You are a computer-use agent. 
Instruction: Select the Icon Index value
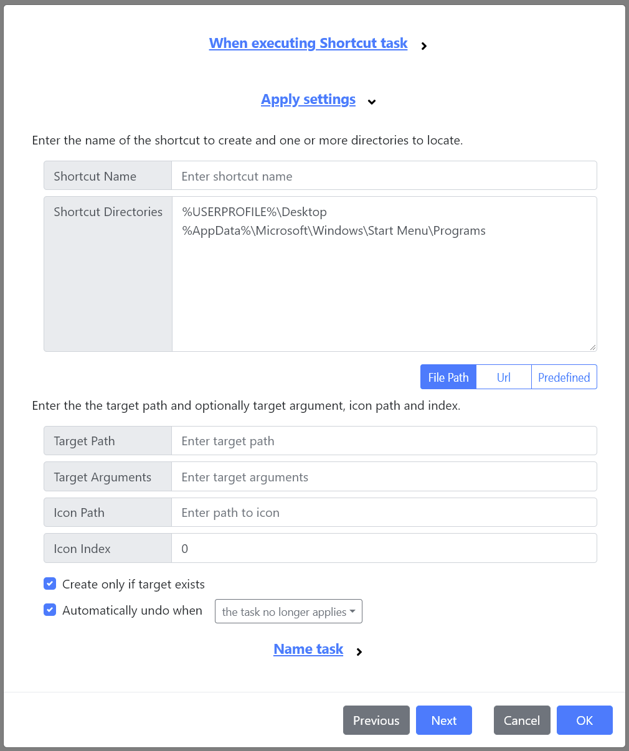point(384,548)
